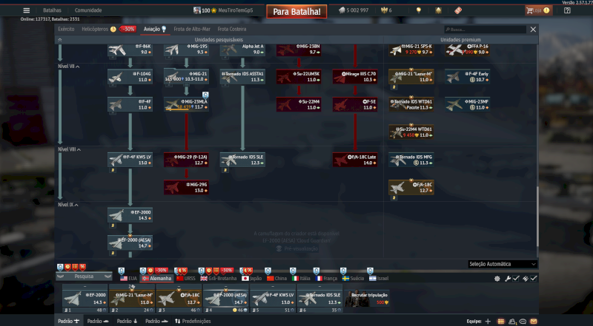
Task: Select the MiG-29 (9-12A) card
Action: click(x=187, y=160)
